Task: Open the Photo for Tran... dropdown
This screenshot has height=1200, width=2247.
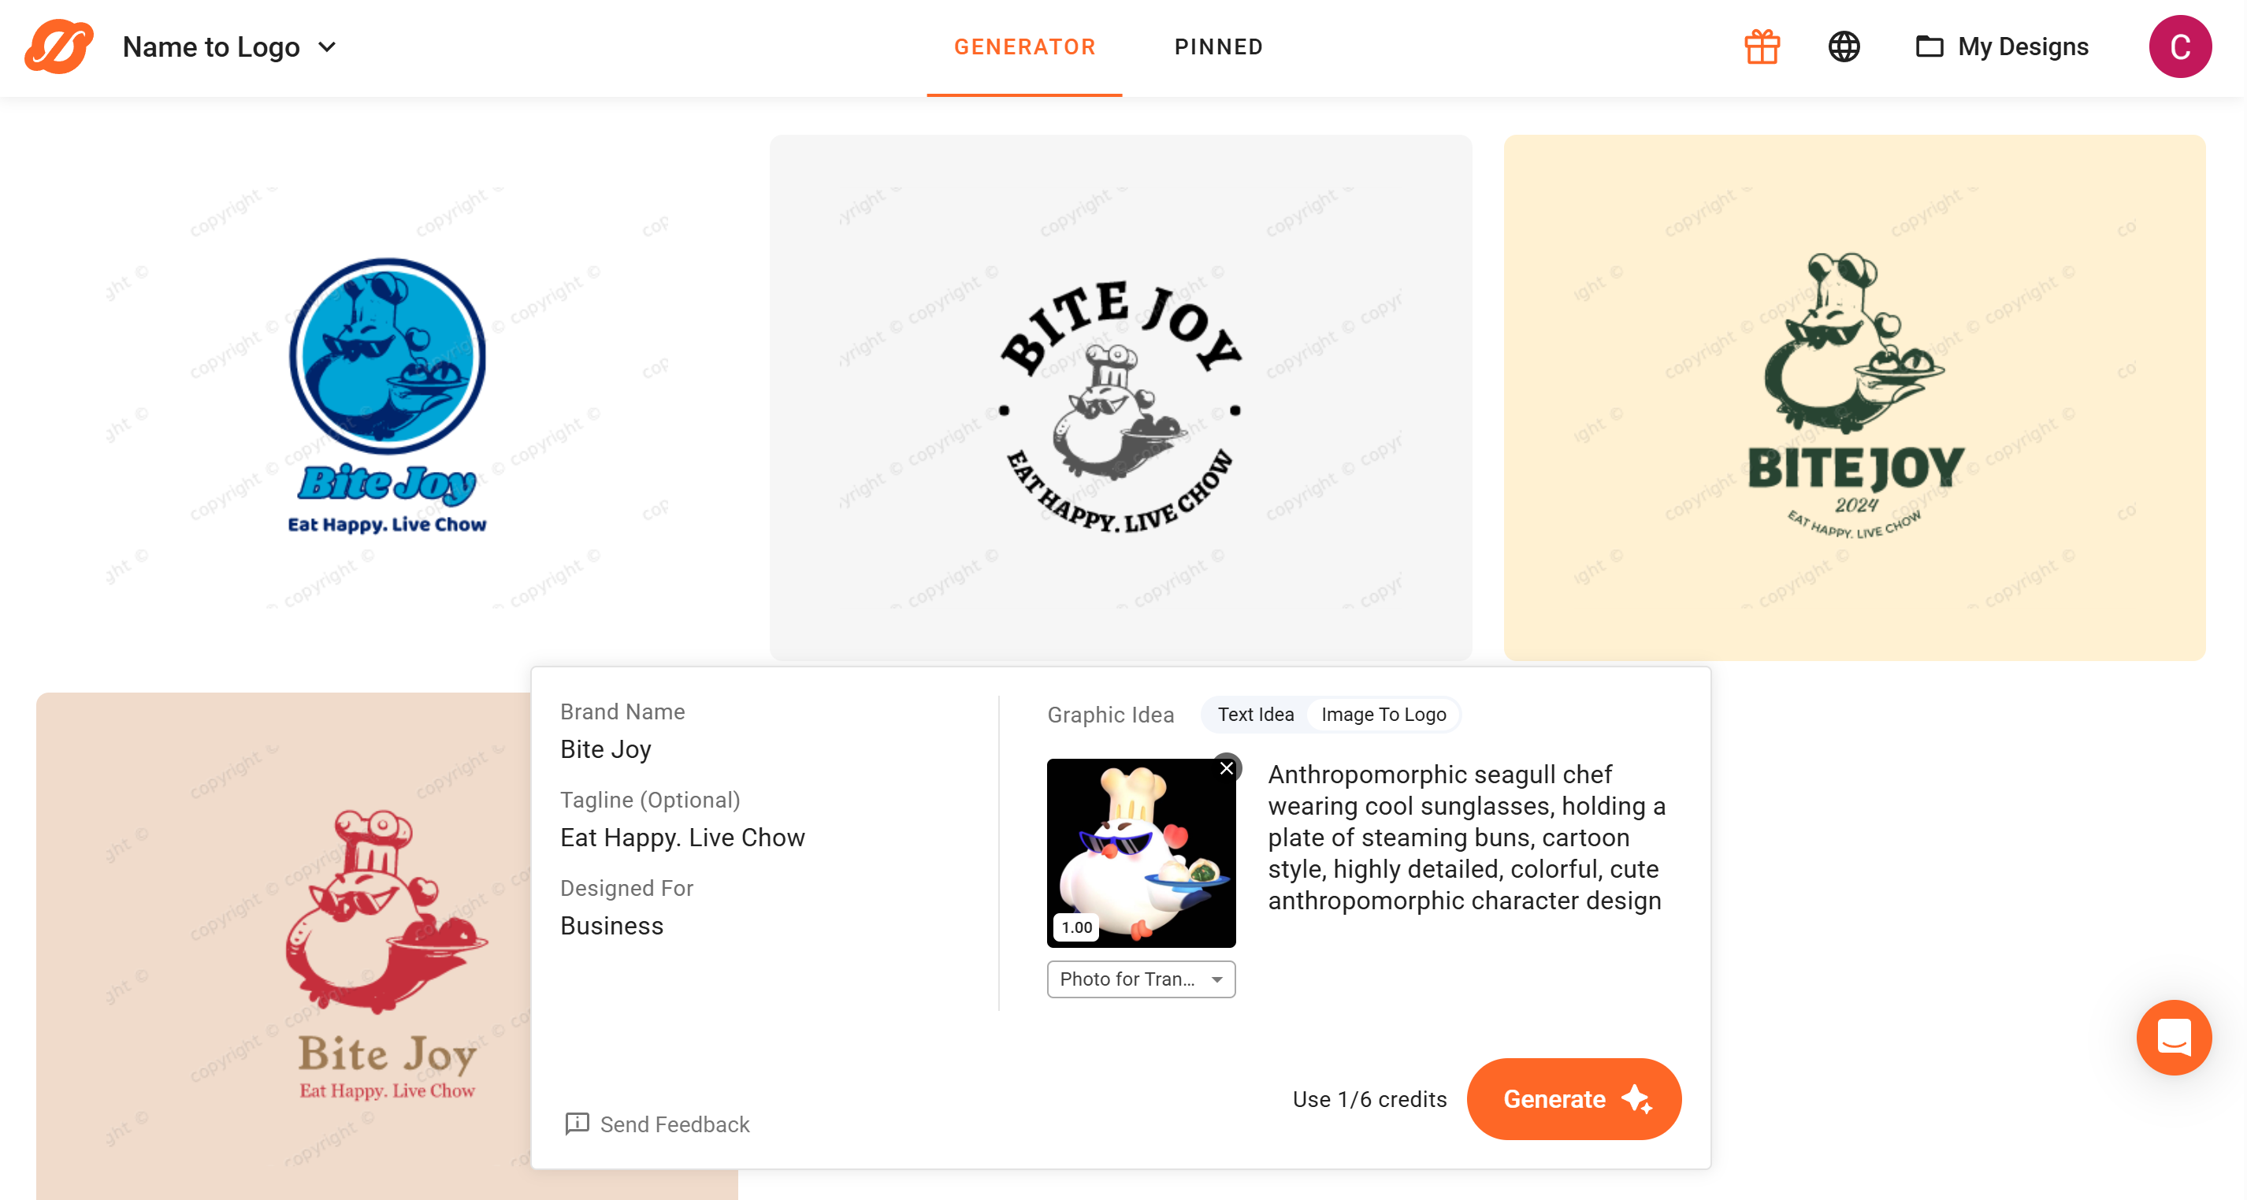Action: [x=1140, y=979]
